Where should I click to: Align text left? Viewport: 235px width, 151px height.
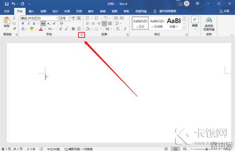87,24
